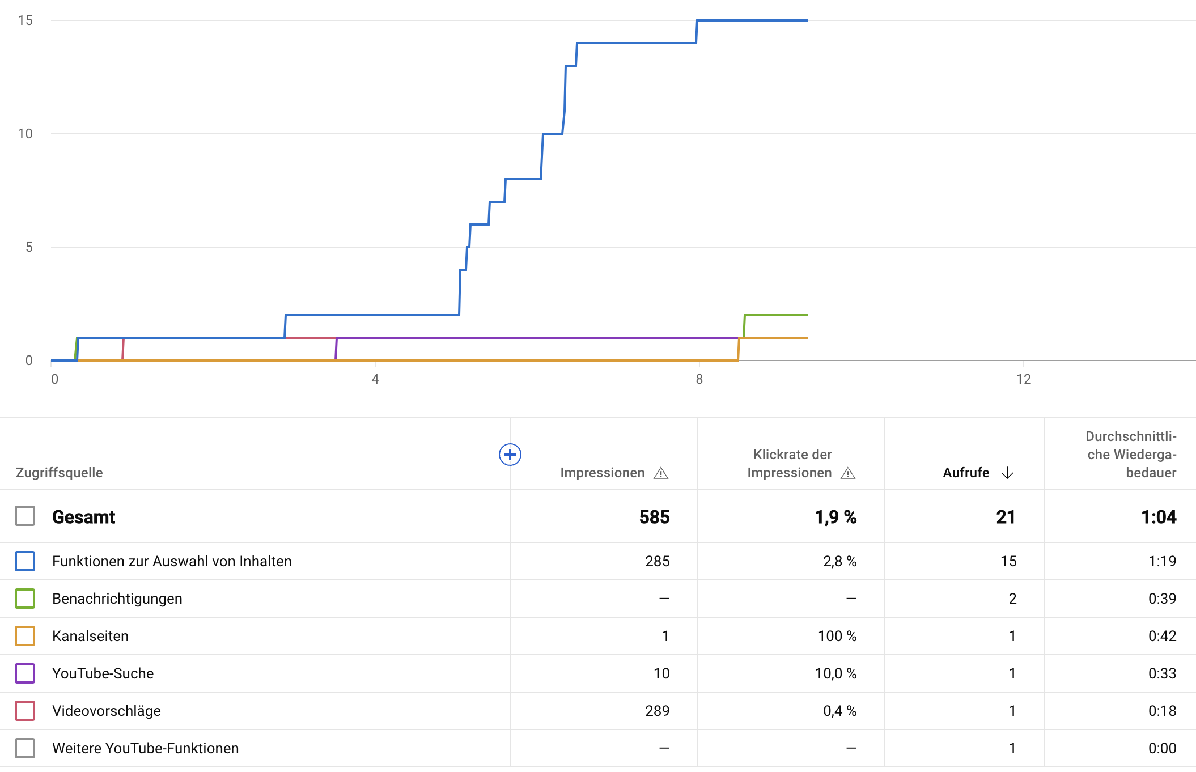Click the green Benachrichtigungen line on chart
This screenshot has height=772, width=1196.
point(777,315)
